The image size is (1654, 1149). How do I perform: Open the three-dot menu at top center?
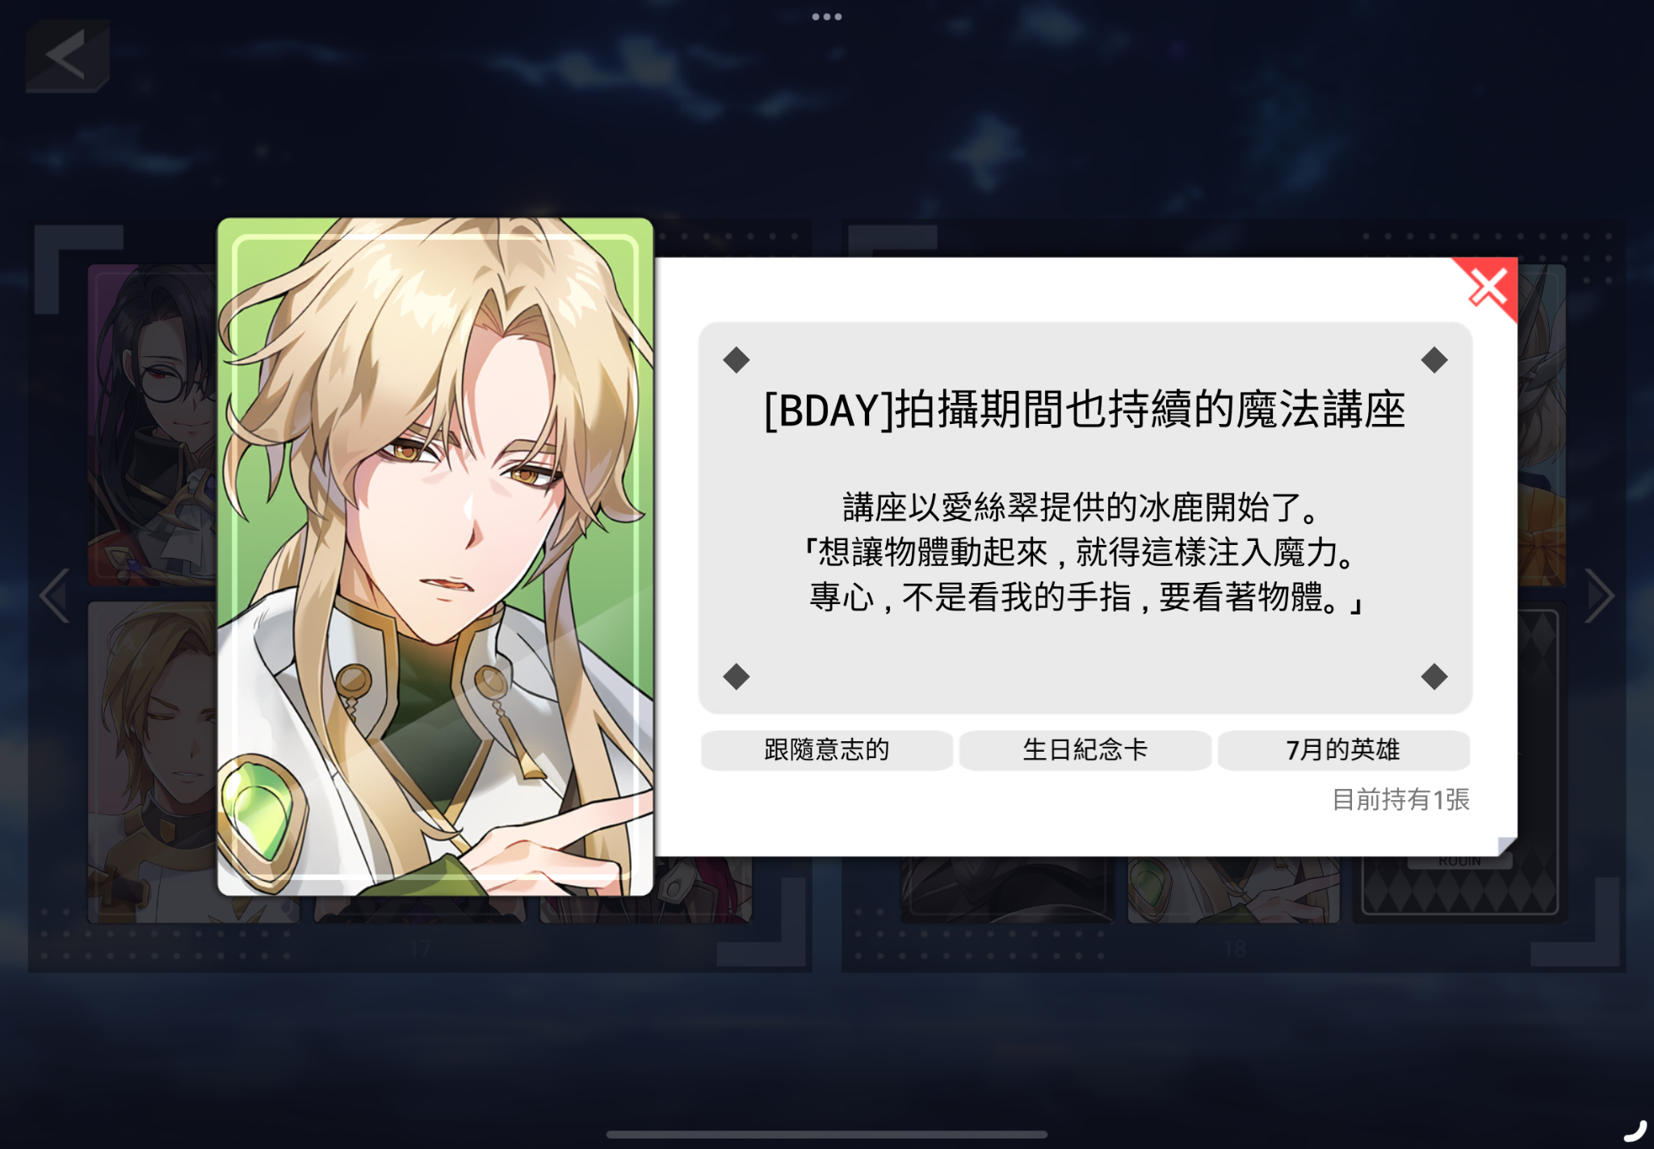click(x=827, y=16)
